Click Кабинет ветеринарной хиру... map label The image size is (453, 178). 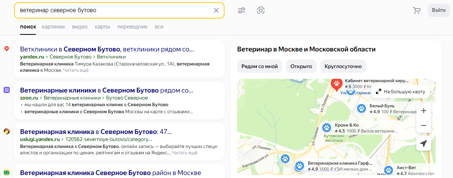tap(377, 80)
